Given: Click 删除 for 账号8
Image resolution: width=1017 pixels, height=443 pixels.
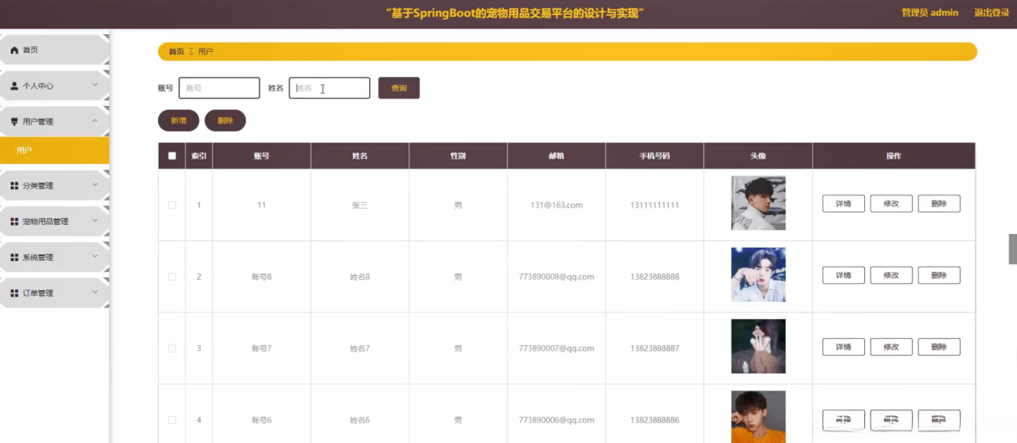Looking at the screenshot, I should (939, 275).
